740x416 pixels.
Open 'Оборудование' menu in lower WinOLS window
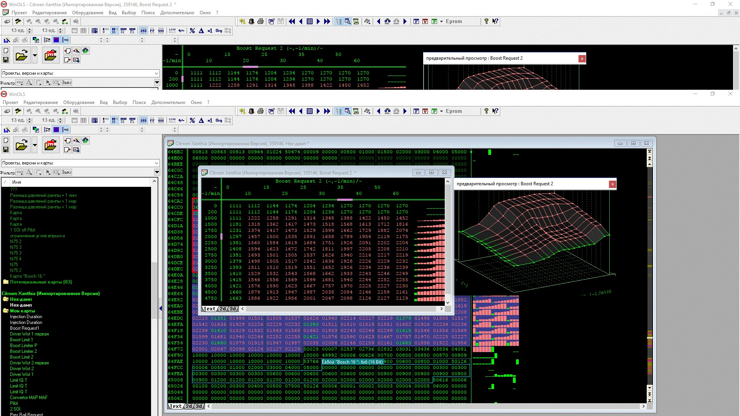(79, 102)
